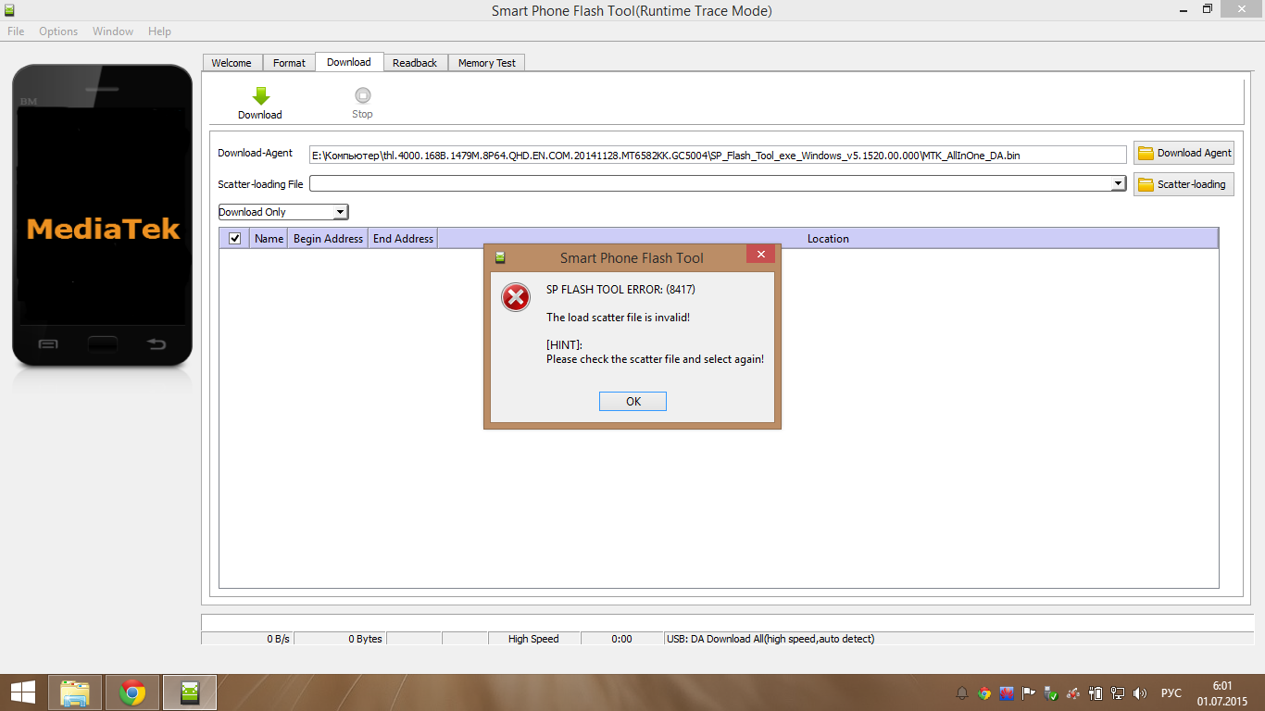Open the Help menu
This screenshot has width=1265, height=711.
pyautogui.click(x=159, y=31)
